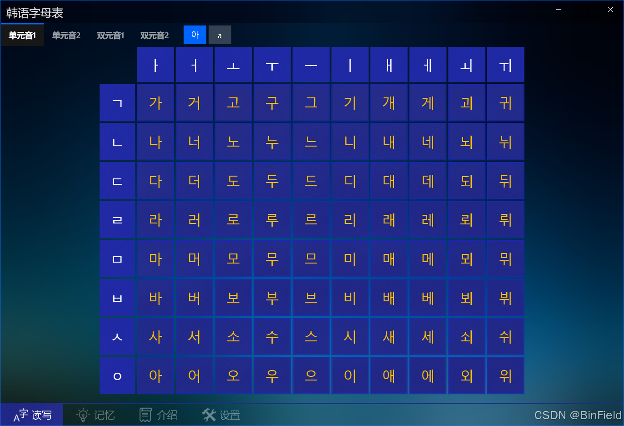Click the vowel header ㅏ
Viewport: 624px width, 426px height.
(x=155, y=65)
